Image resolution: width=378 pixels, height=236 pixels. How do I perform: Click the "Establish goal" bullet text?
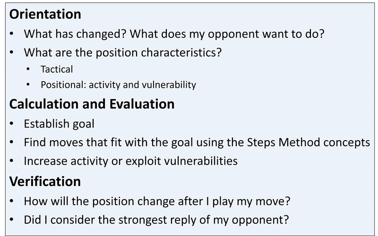(59, 124)
